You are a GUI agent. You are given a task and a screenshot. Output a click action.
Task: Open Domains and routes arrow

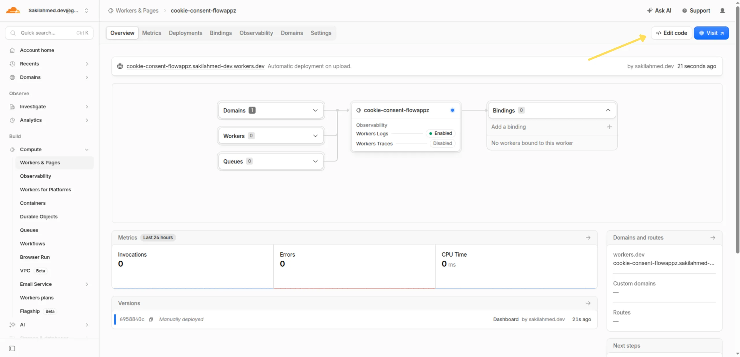tap(713, 238)
